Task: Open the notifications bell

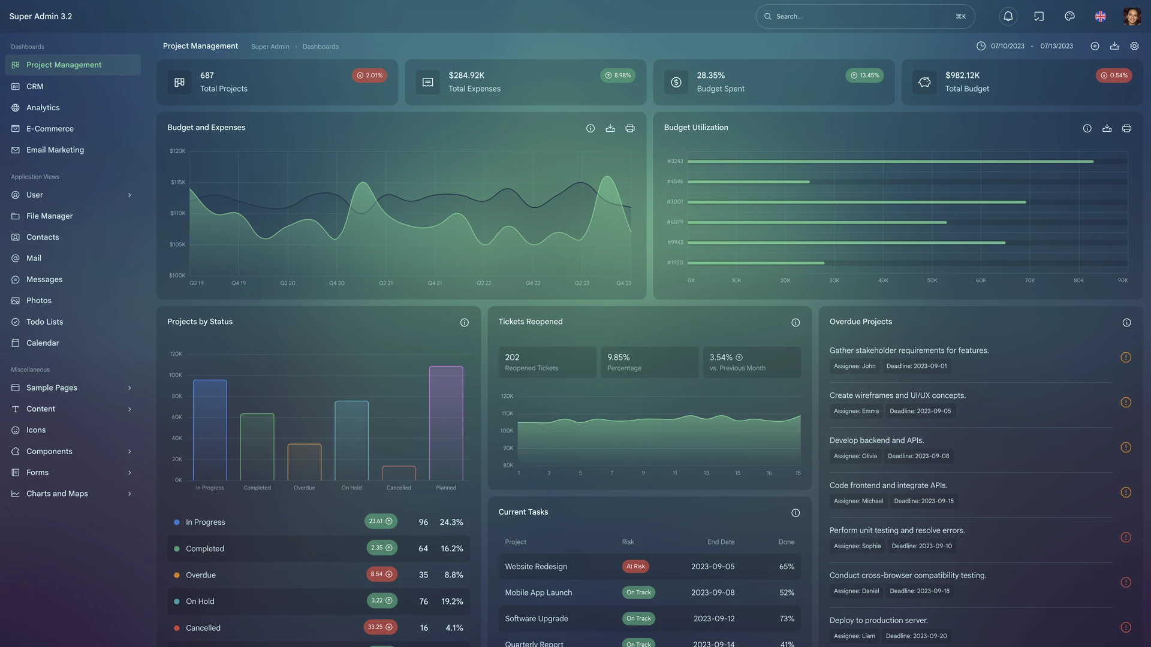Action: click(1008, 16)
